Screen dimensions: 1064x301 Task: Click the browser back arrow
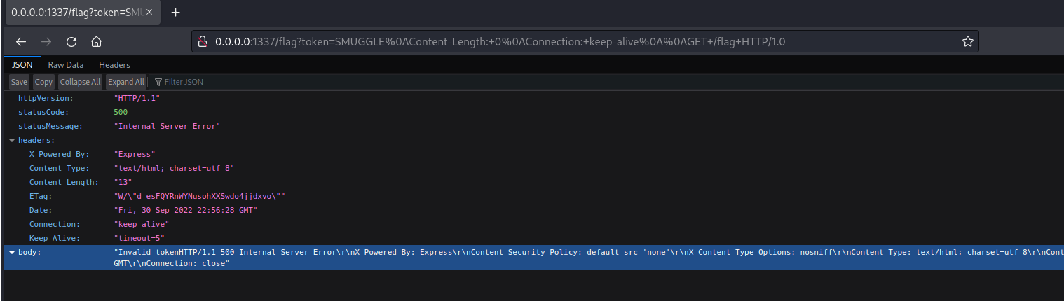coord(21,41)
